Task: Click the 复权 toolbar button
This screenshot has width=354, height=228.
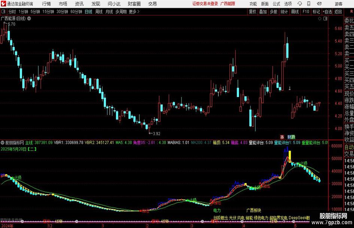Action: click(x=252, y=12)
